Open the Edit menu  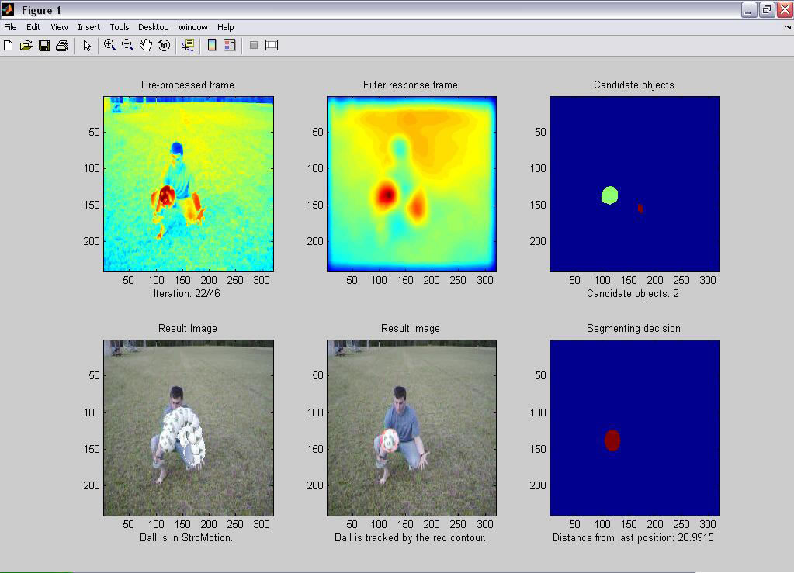[x=33, y=27]
